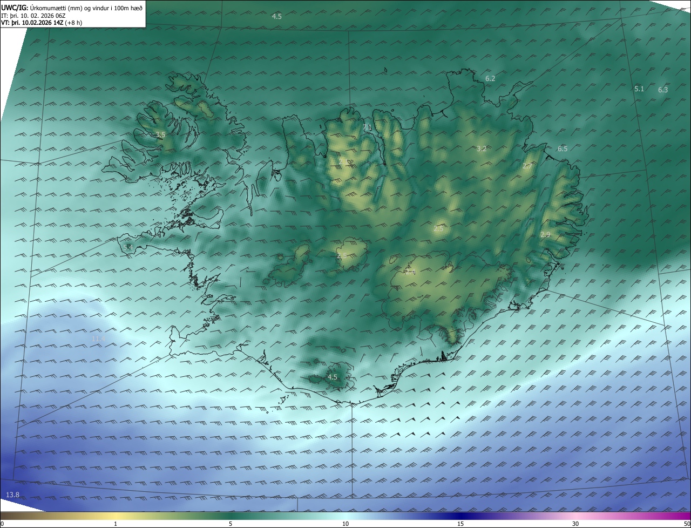
Task: Click the 'VT: þri. 10.02.2026 14Z (+8 h)' line
Action: (42, 23)
